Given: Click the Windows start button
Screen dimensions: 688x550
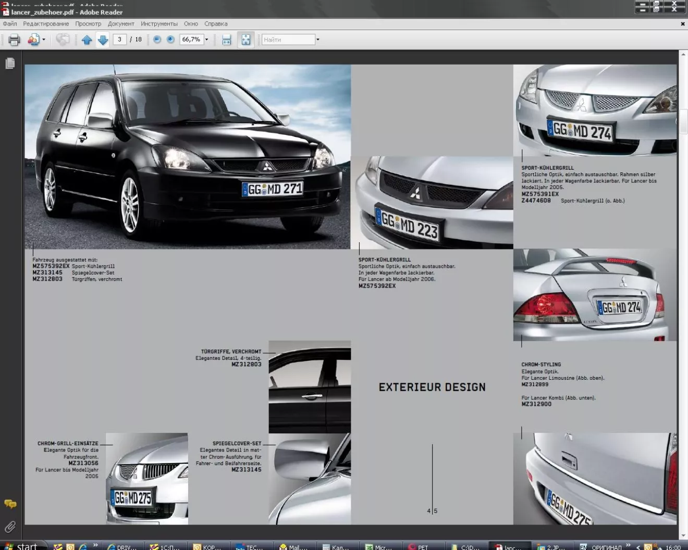Looking at the screenshot, I should point(22,546).
